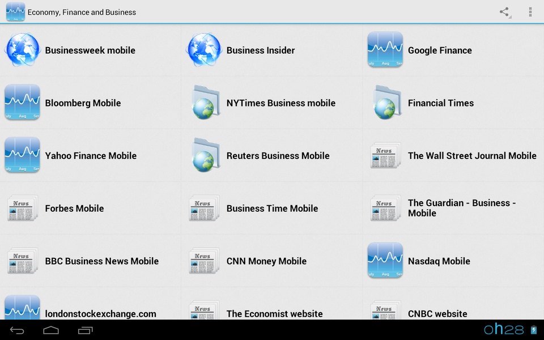The height and width of the screenshot is (340, 544).
Task: Tap the londonstockexchange.com chart icon
Action: point(22,307)
